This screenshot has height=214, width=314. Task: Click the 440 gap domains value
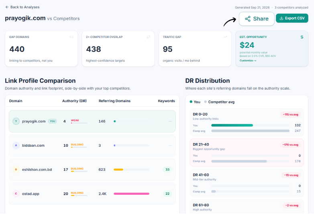17,49
